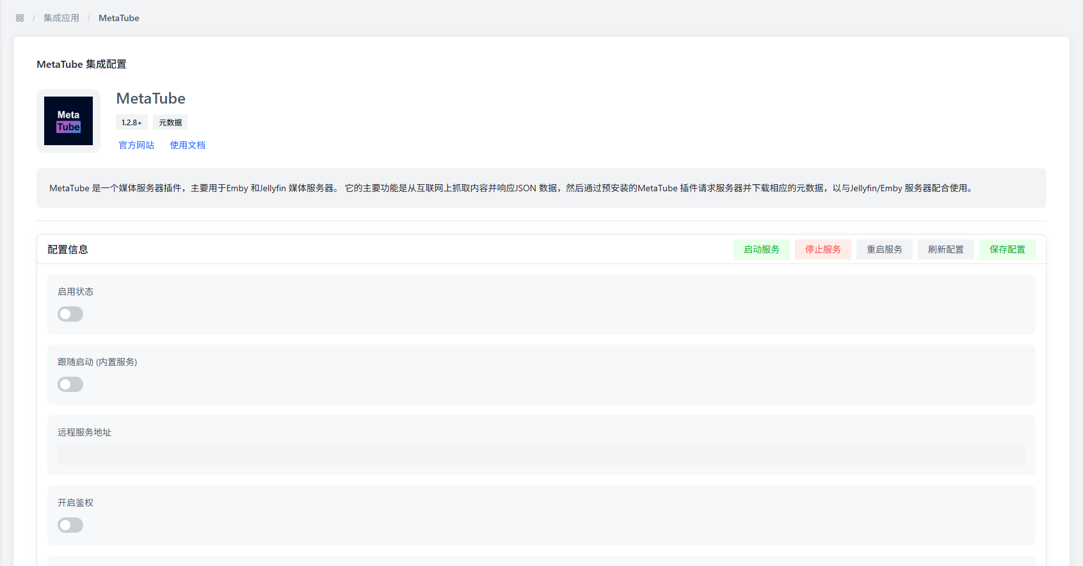Viewport: 1083px width, 566px height.
Task: Toggle the 跟随启动 (内置服务) switch
Action: [x=70, y=384]
